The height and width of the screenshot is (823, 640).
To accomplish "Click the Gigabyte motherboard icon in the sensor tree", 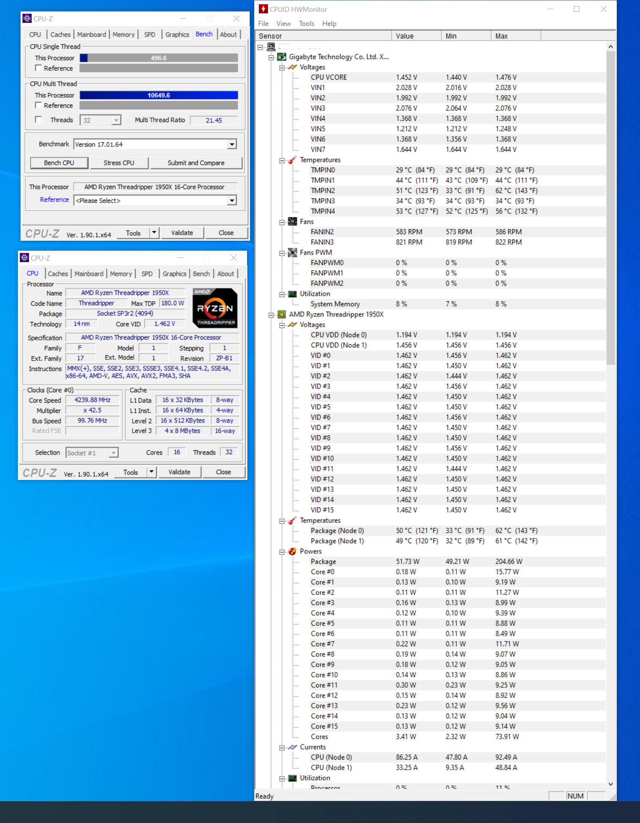I will [x=282, y=57].
